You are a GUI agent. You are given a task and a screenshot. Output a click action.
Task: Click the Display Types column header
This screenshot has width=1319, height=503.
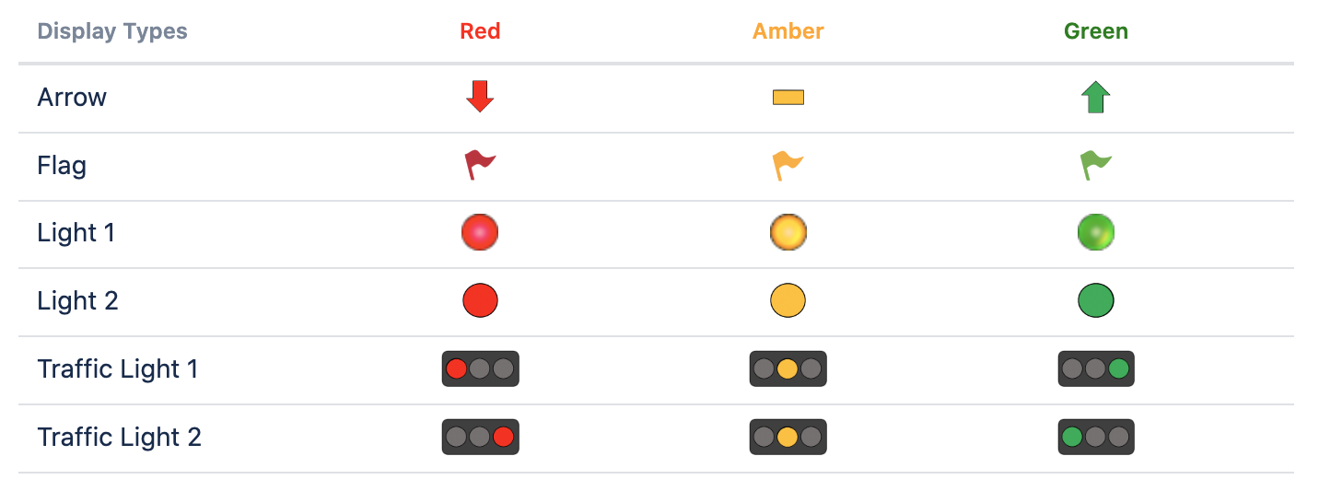tap(112, 31)
